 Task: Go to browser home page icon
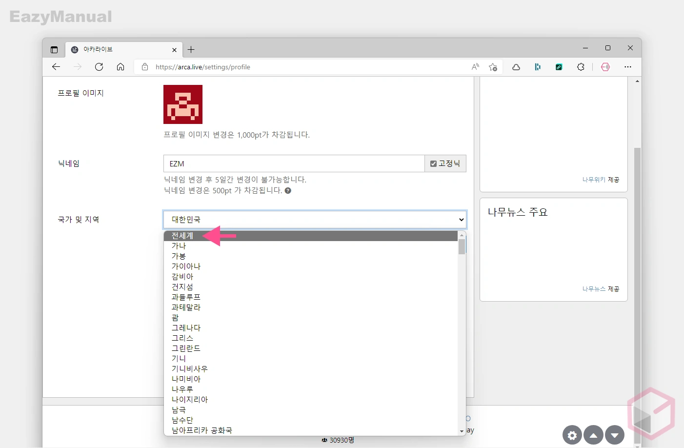121,67
